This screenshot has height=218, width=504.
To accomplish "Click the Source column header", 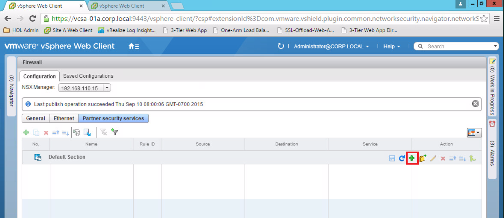I will click(203, 144).
